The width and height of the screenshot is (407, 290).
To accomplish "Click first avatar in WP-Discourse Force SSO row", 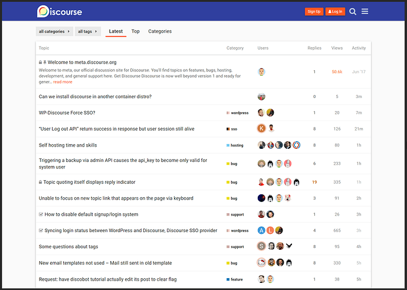I will click(261, 113).
